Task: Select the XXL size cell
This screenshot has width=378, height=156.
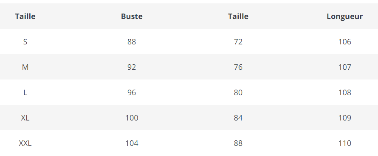Action: (25, 143)
